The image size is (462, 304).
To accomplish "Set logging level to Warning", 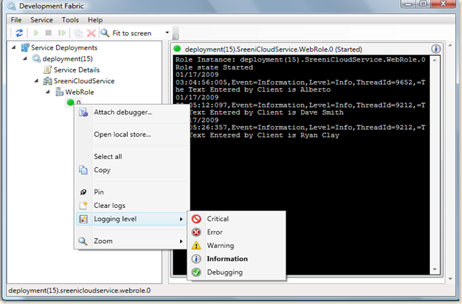I will tap(237, 245).
